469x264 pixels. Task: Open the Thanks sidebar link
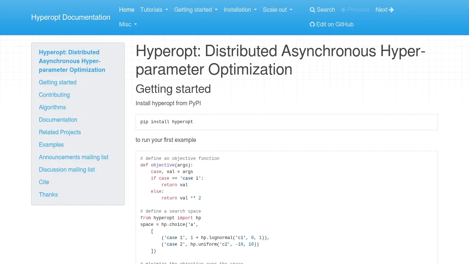[48, 195]
